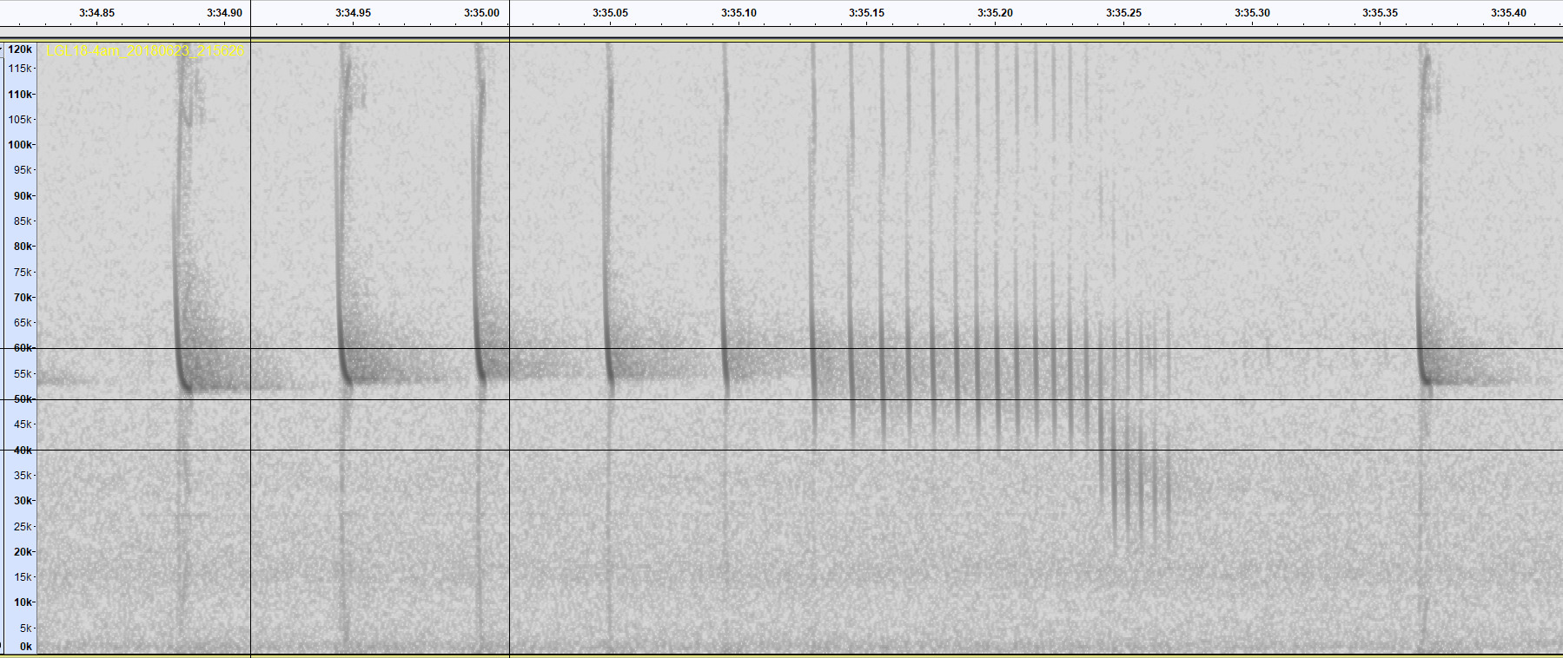This screenshot has height=658, width=1563.
Task: Click the 3:35.25 time ruler mark
Action: pyautogui.click(x=1124, y=13)
